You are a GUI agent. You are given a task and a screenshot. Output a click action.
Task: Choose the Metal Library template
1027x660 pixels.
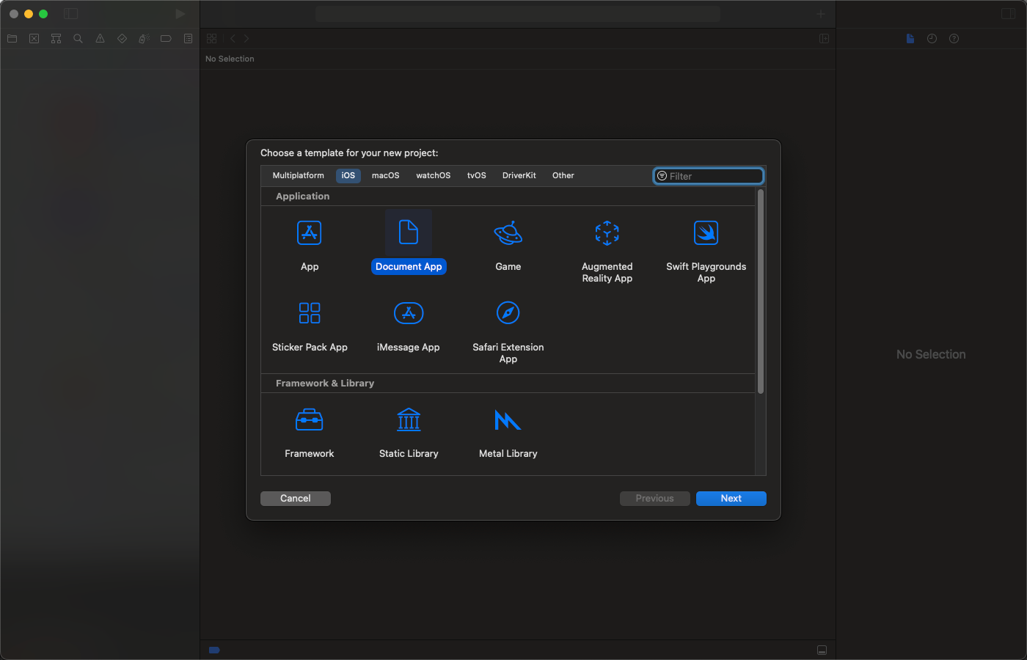(x=508, y=433)
